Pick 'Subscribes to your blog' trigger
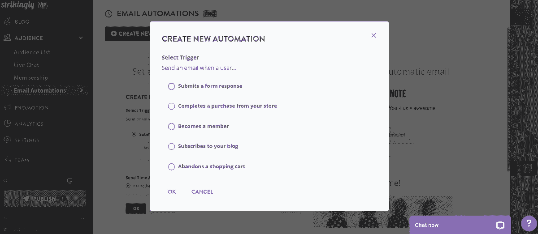This screenshot has width=538, height=234. pos(171,147)
